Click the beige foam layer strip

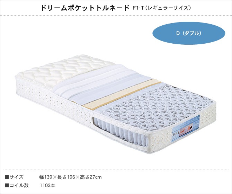[121, 95]
